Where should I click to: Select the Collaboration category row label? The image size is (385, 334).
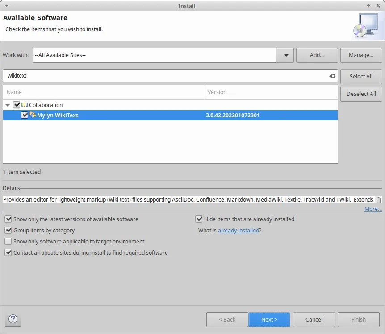[46, 105]
